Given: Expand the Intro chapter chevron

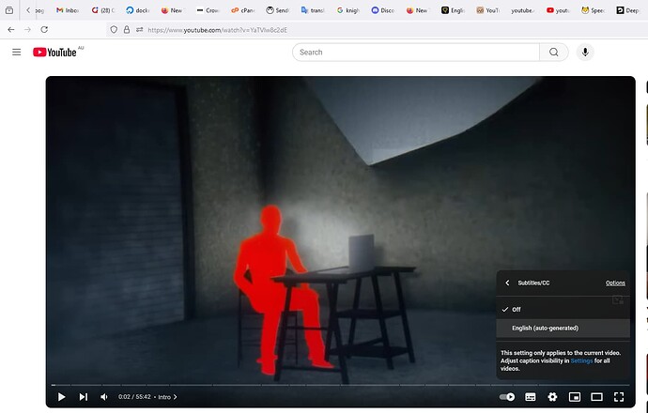Looking at the screenshot, I should (x=176, y=397).
